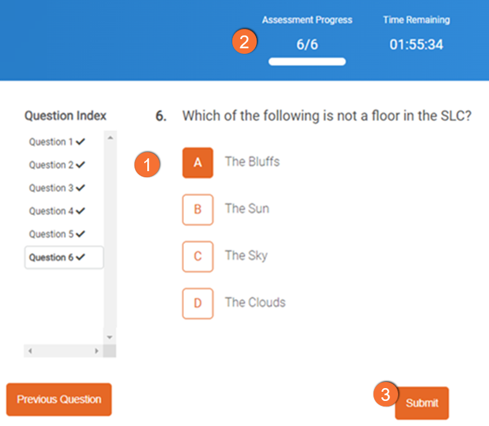Click the scroll right arrow under index
Image resolution: width=489 pixels, height=426 pixels.
click(x=96, y=351)
